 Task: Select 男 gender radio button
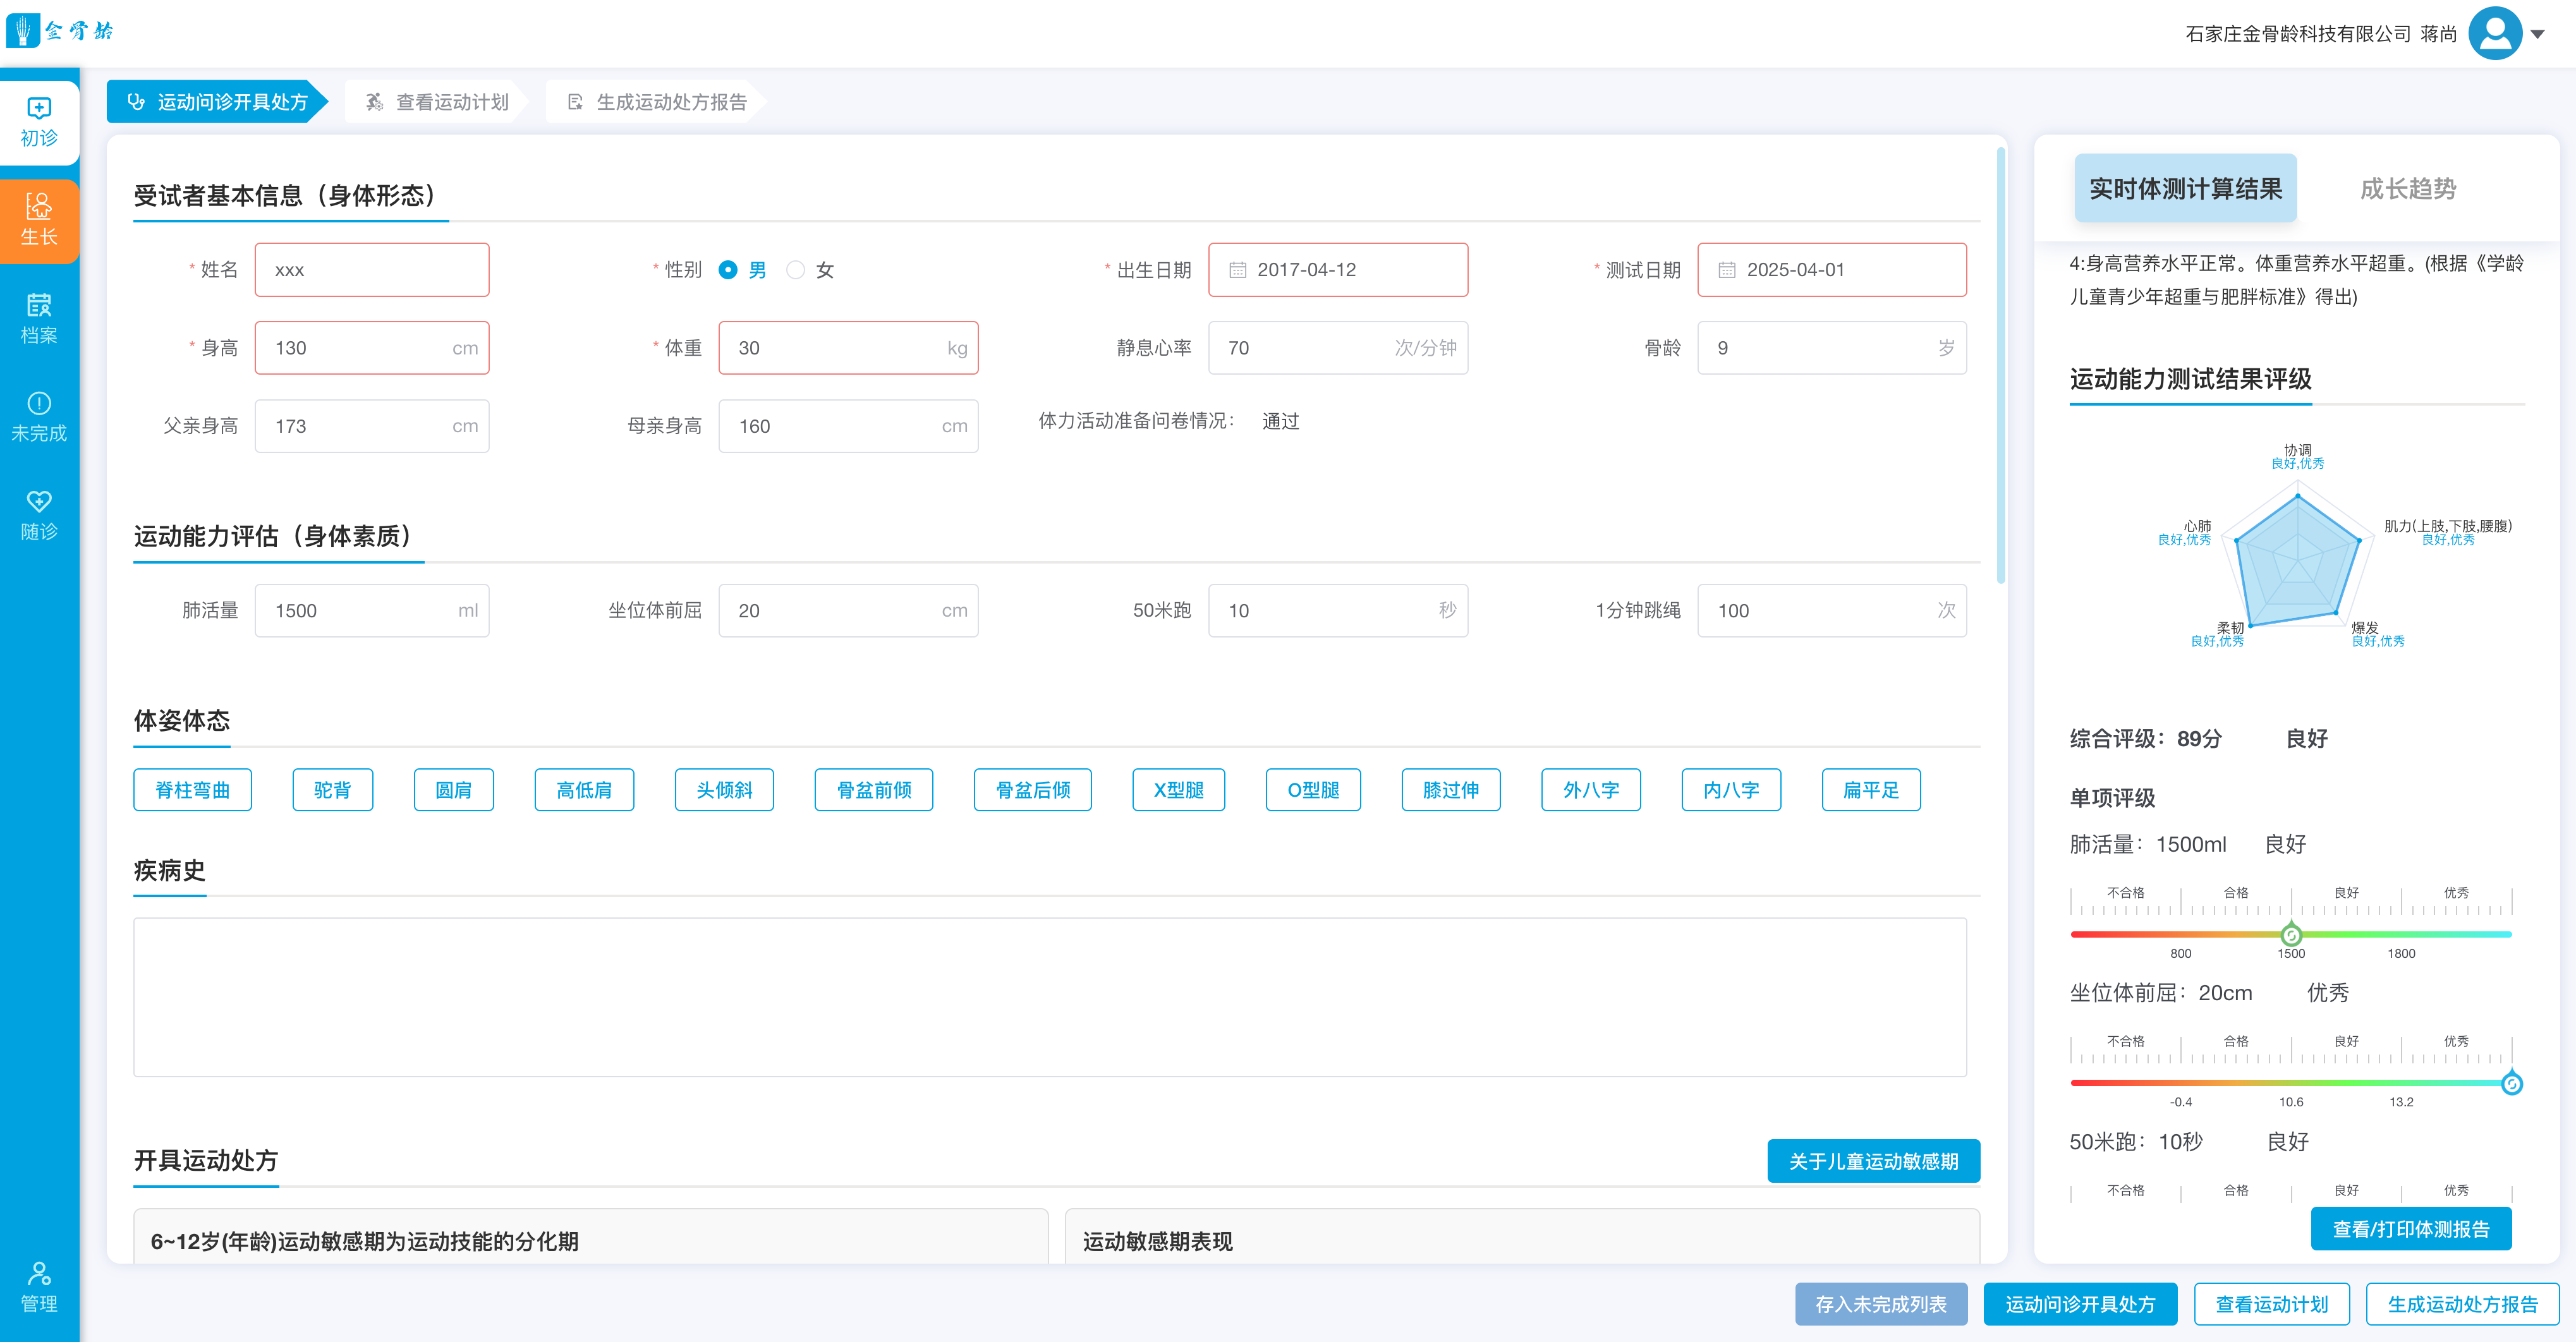click(x=728, y=270)
